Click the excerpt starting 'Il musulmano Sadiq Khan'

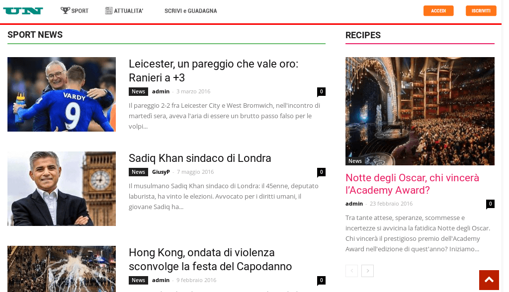click(x=224, y=196)
